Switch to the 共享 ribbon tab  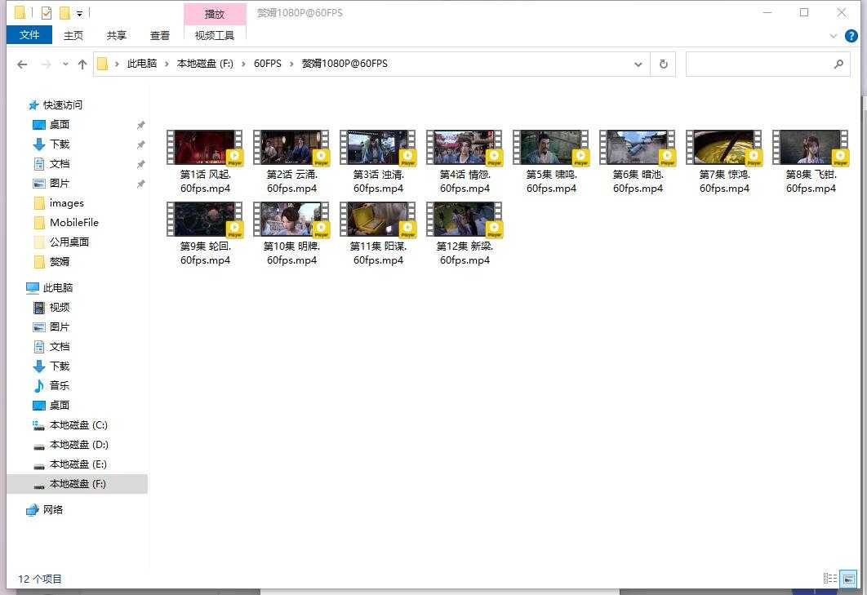coord(116,35)
